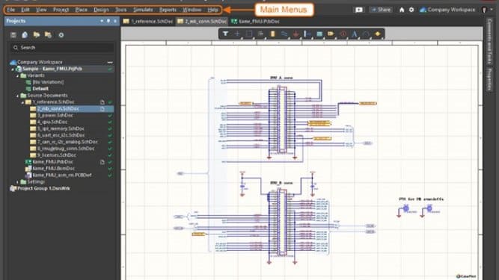Select the Place Port tool
Screen dimensions: 499x280
331,34
